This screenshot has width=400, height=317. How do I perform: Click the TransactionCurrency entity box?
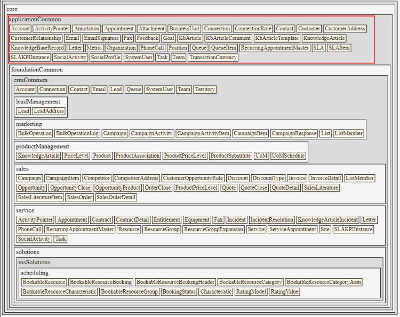213,58
